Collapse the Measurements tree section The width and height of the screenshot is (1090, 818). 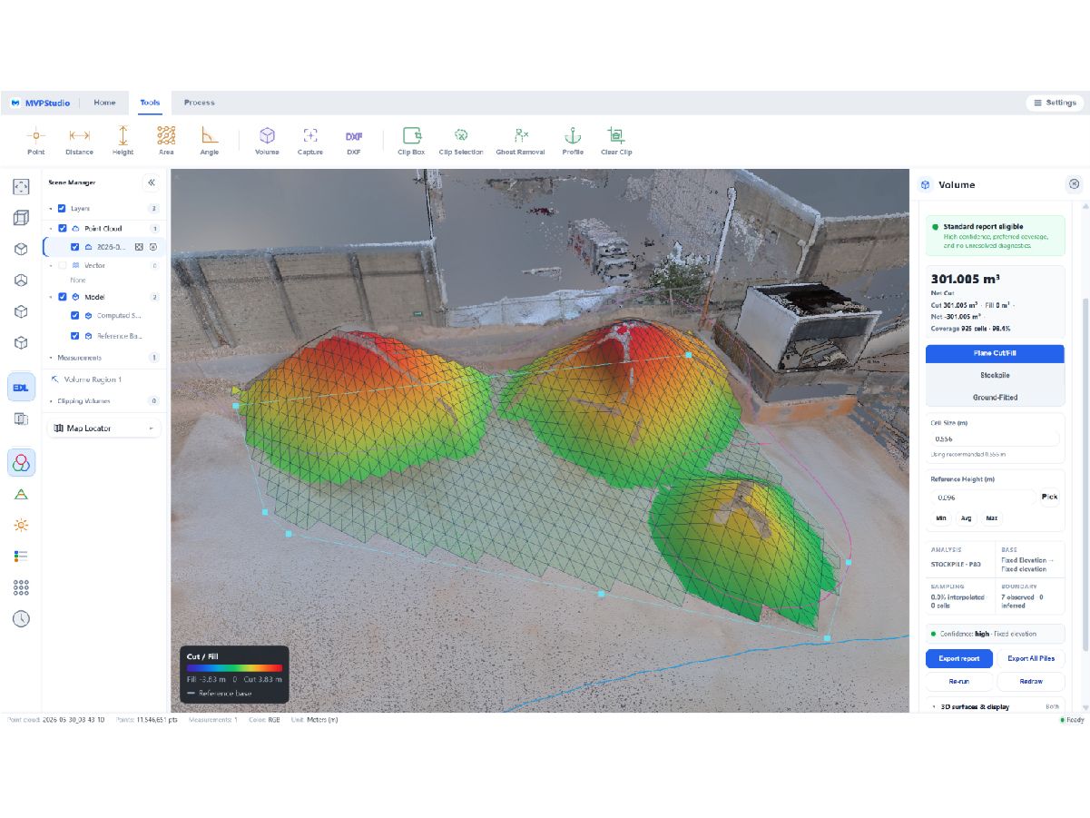point(51,358)
